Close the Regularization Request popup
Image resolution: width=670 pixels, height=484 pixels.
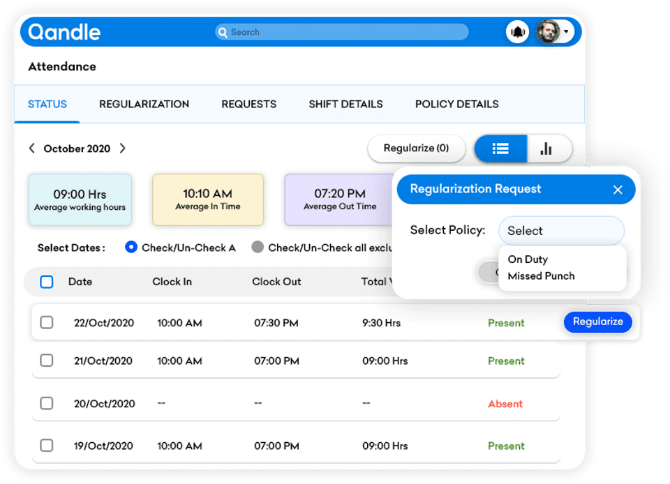tap(618, 190)
